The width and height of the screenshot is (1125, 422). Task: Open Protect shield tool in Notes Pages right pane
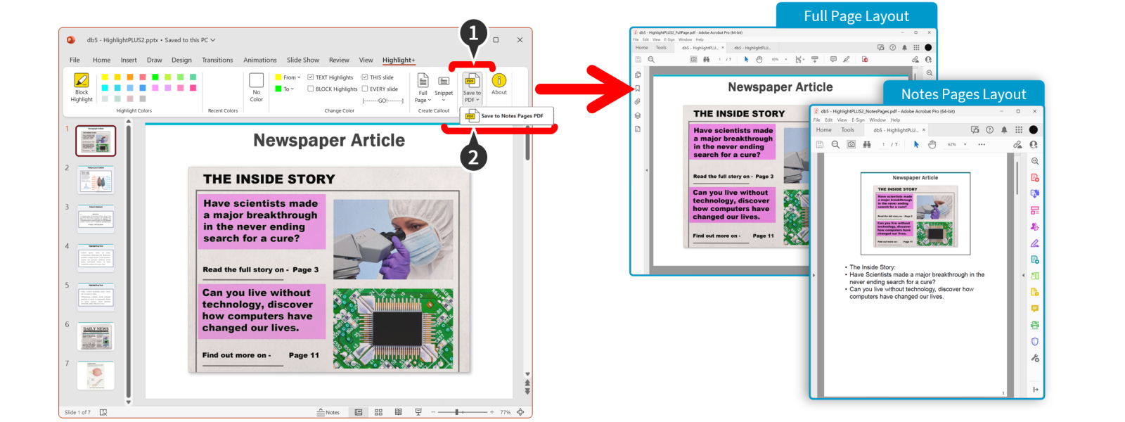point(1035,342)
